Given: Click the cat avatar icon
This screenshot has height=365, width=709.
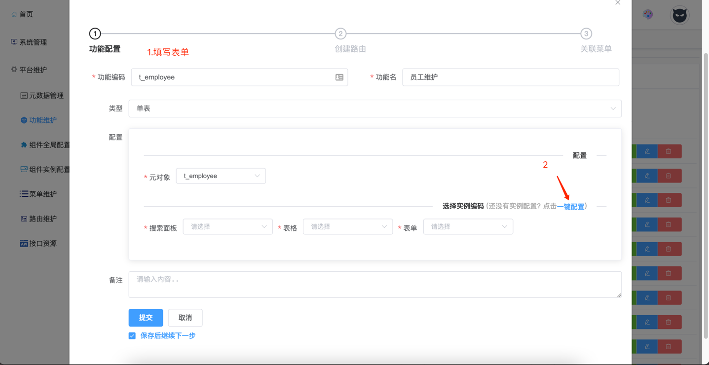Looking at the screenshot, I should pos(679,15).
